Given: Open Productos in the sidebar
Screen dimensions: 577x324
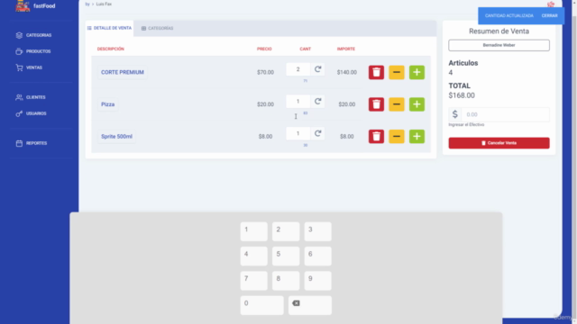Looking at the screenshot, I should point(33,51).
